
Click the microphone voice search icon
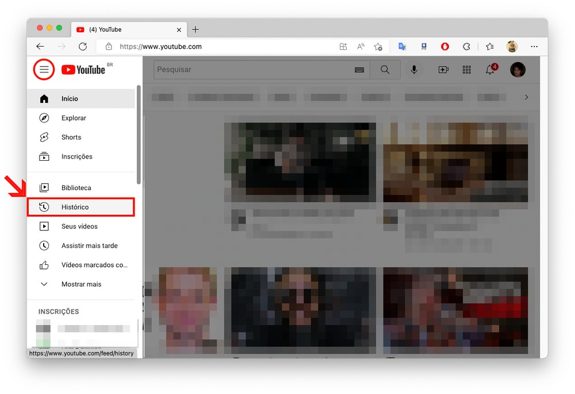[x=413, y=69]
